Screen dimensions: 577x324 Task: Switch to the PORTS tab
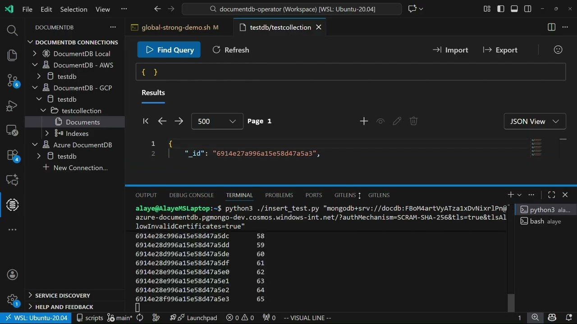pyautogui.click(x=314, y=195)
